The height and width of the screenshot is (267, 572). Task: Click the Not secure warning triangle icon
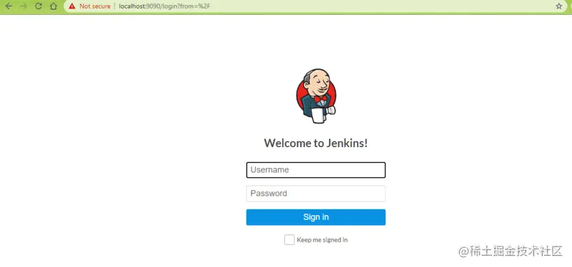click(72, 6)
